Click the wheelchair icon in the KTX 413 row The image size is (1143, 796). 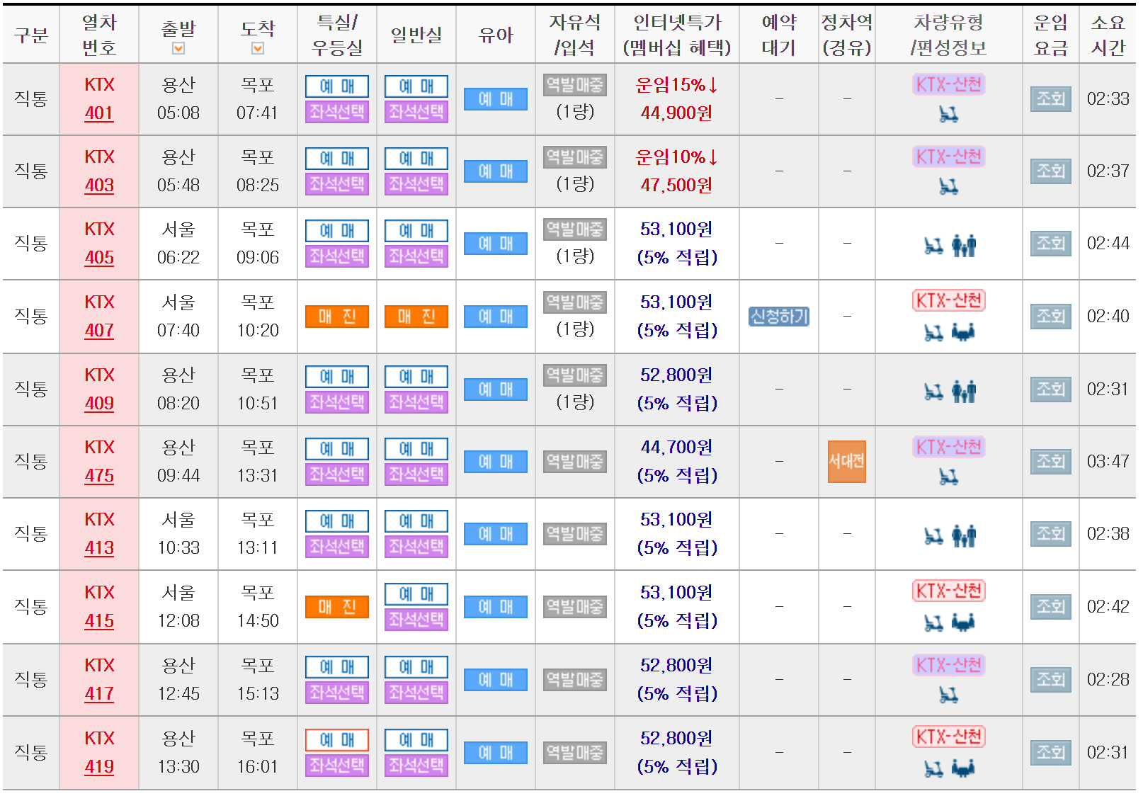pos(934,536)
